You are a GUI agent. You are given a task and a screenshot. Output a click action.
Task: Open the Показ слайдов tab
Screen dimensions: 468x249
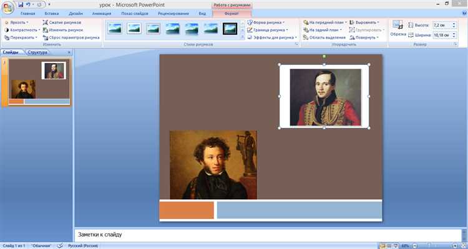135,14
